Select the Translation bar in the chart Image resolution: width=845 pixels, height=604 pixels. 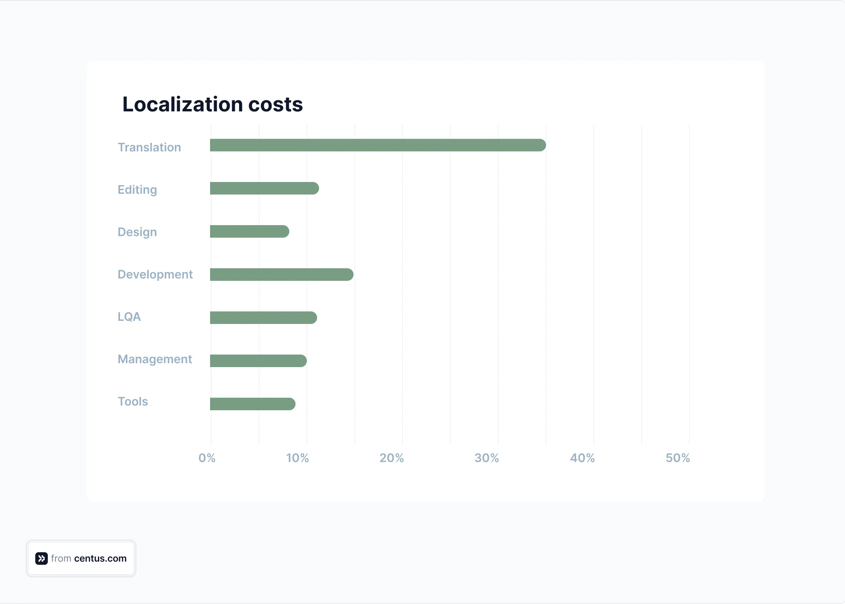pos(376,146)
